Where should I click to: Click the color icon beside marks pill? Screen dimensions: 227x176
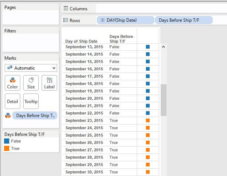pyautogui.click(x=8, y=116)
